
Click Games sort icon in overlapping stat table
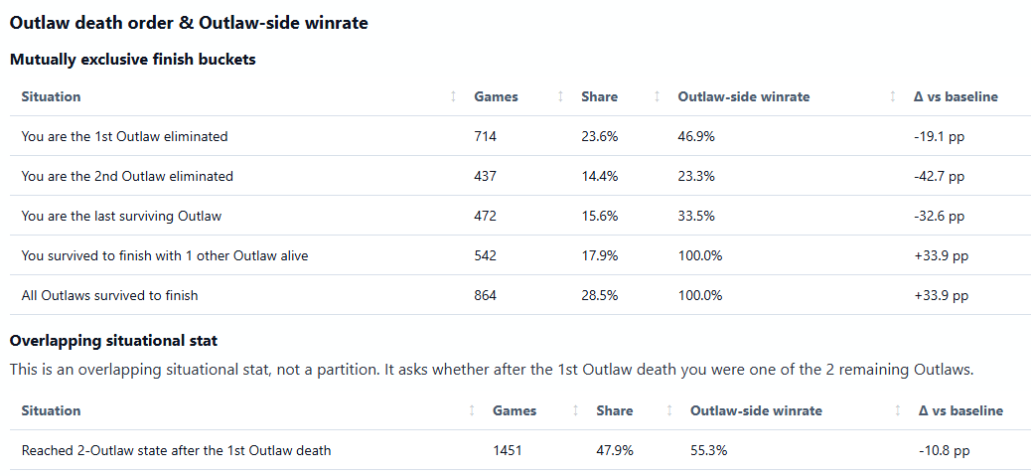coord(575,411)
